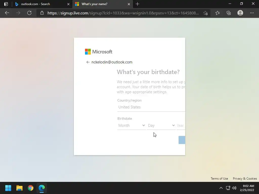Image resolution: width=259 pixels, height=194 pixels.
Task: Go back using arrow beside nckelodin@outlook.com
Action: (x=88, y=62)
